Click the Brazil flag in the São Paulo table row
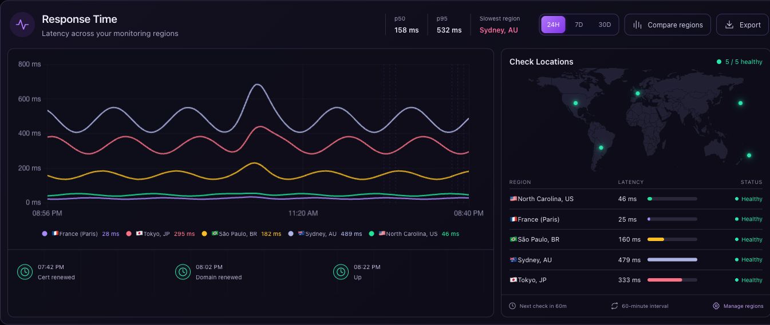This screenshot has height=325, width=770. (514, 239)
